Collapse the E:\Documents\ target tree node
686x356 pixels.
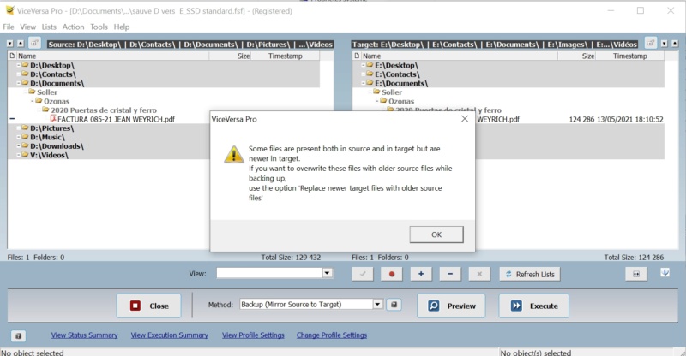click(363, 83)
